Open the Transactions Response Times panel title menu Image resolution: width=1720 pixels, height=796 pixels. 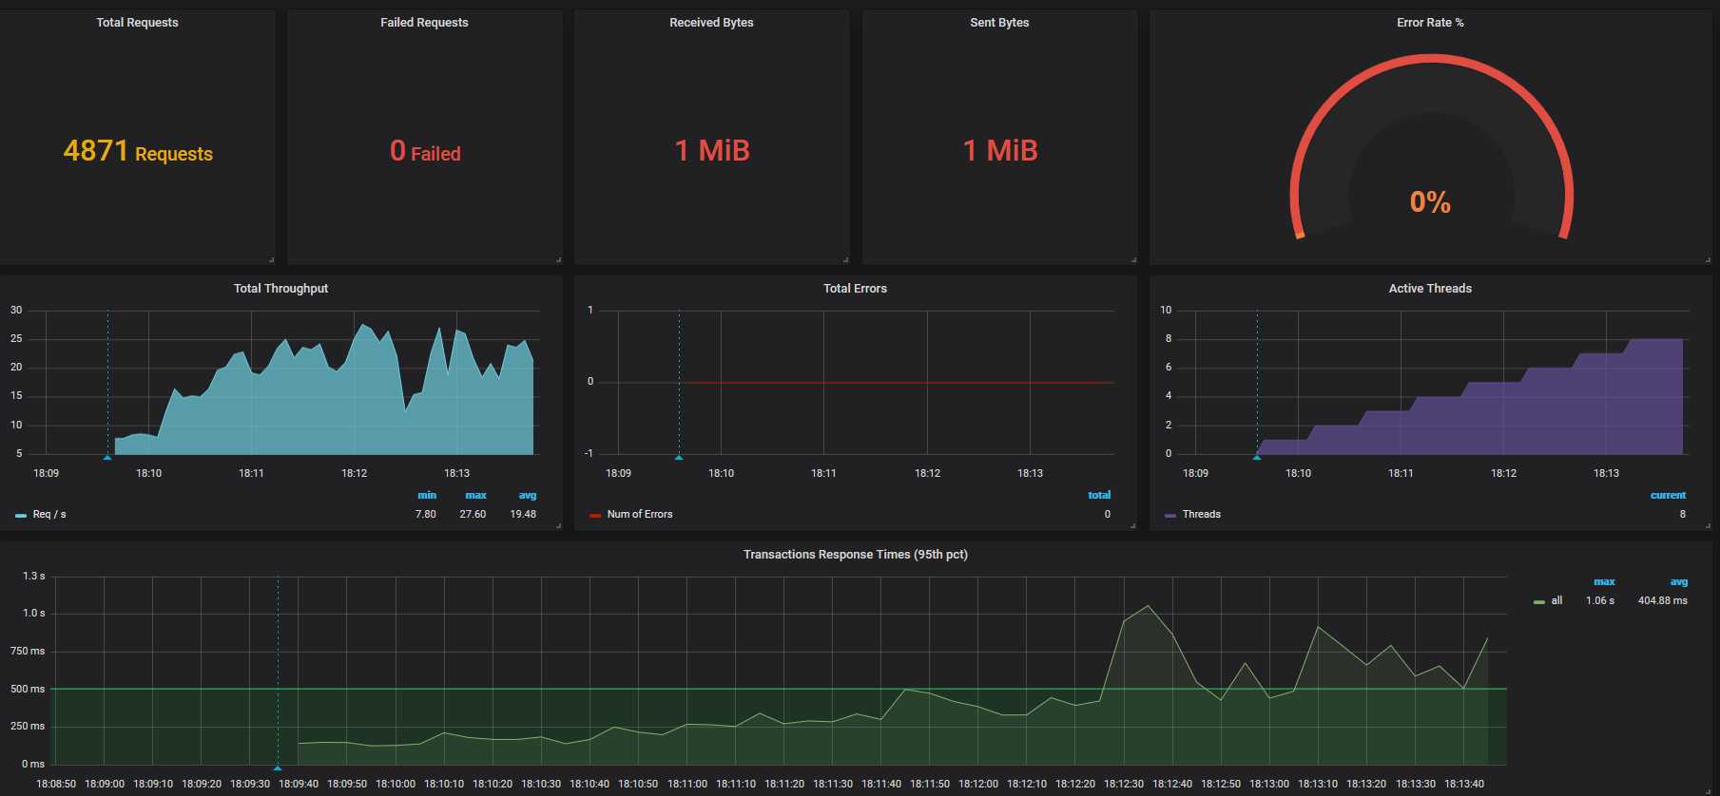click(855, 555)
